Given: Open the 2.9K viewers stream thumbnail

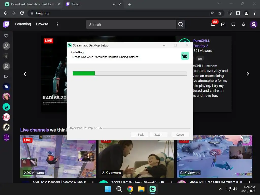Looking at the screenshot, I should tap(58, 156).
